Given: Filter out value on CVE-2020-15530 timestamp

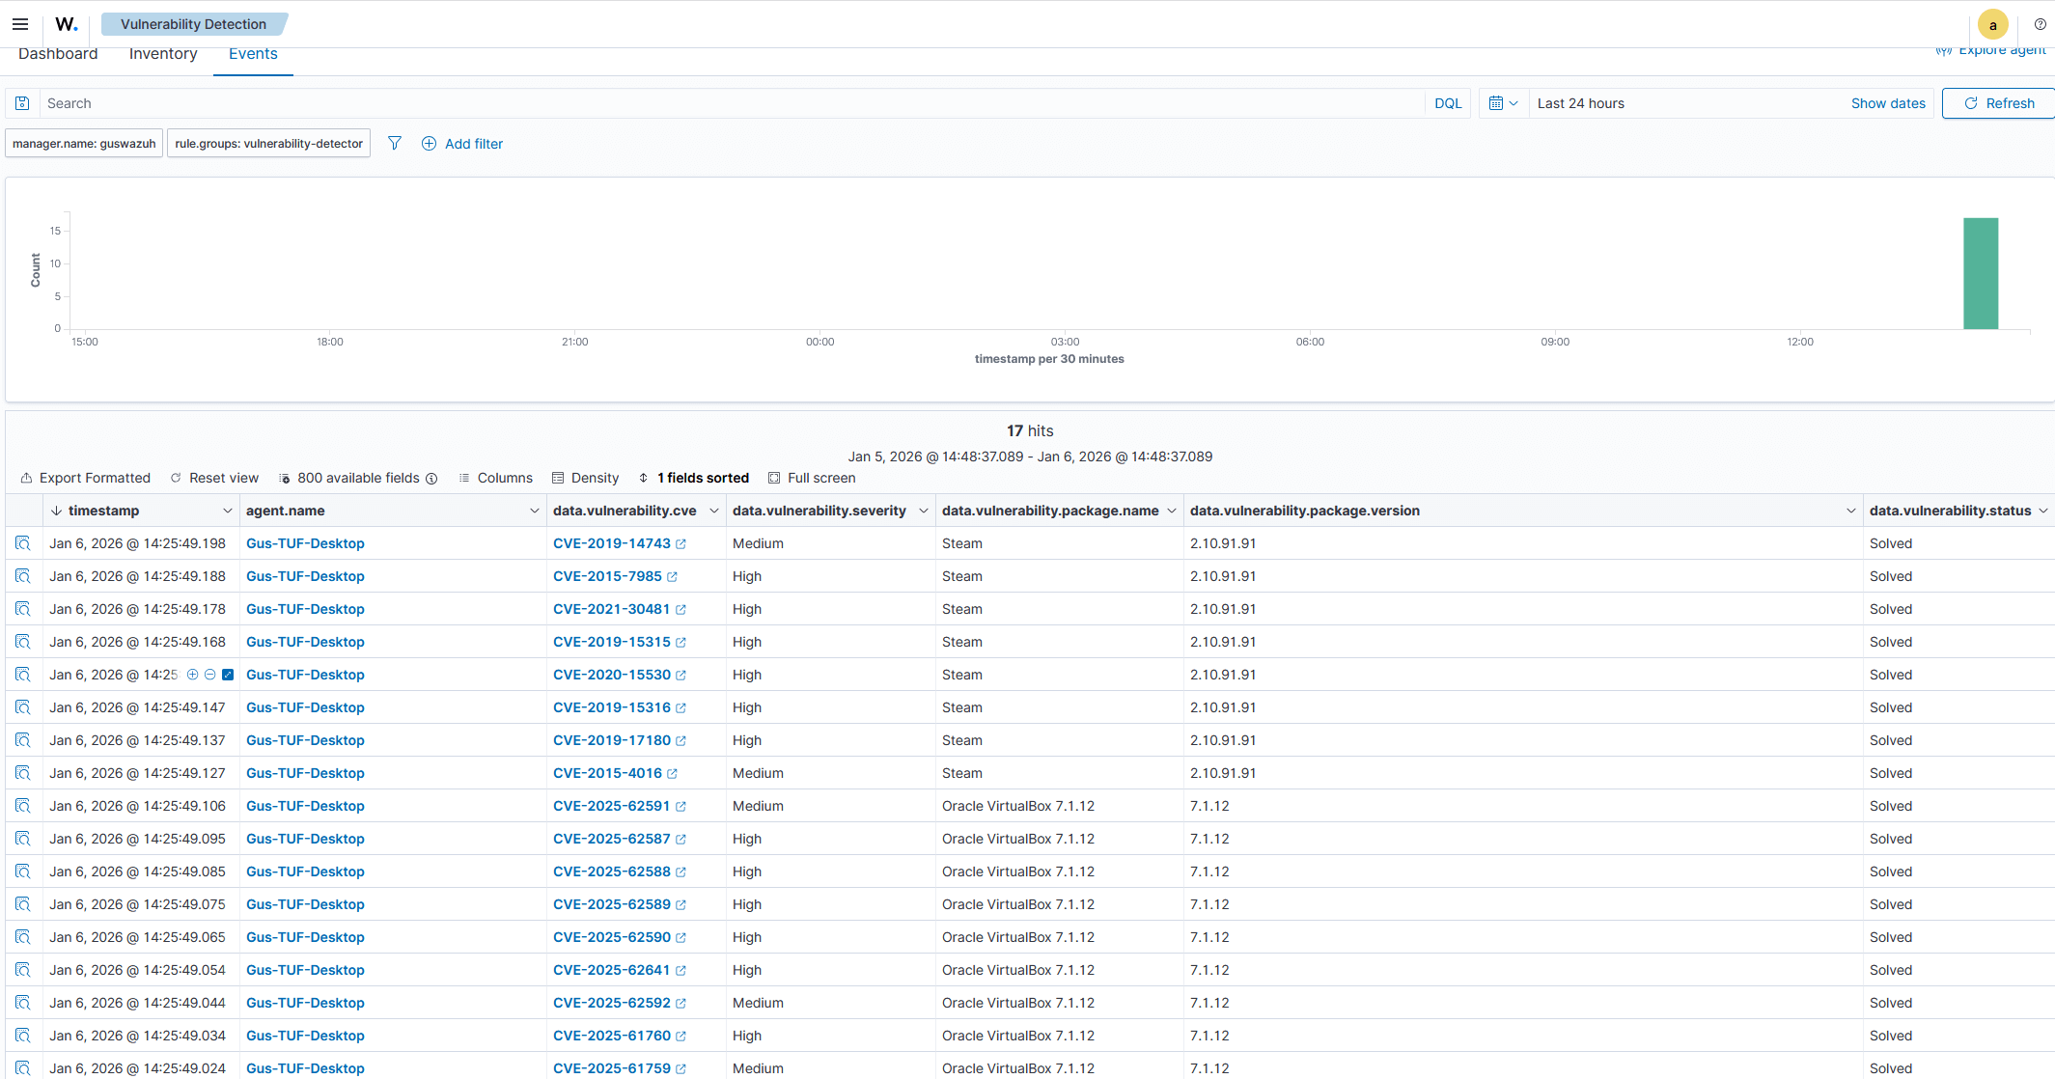Looking at the screenshot, I should click(209, 675).
